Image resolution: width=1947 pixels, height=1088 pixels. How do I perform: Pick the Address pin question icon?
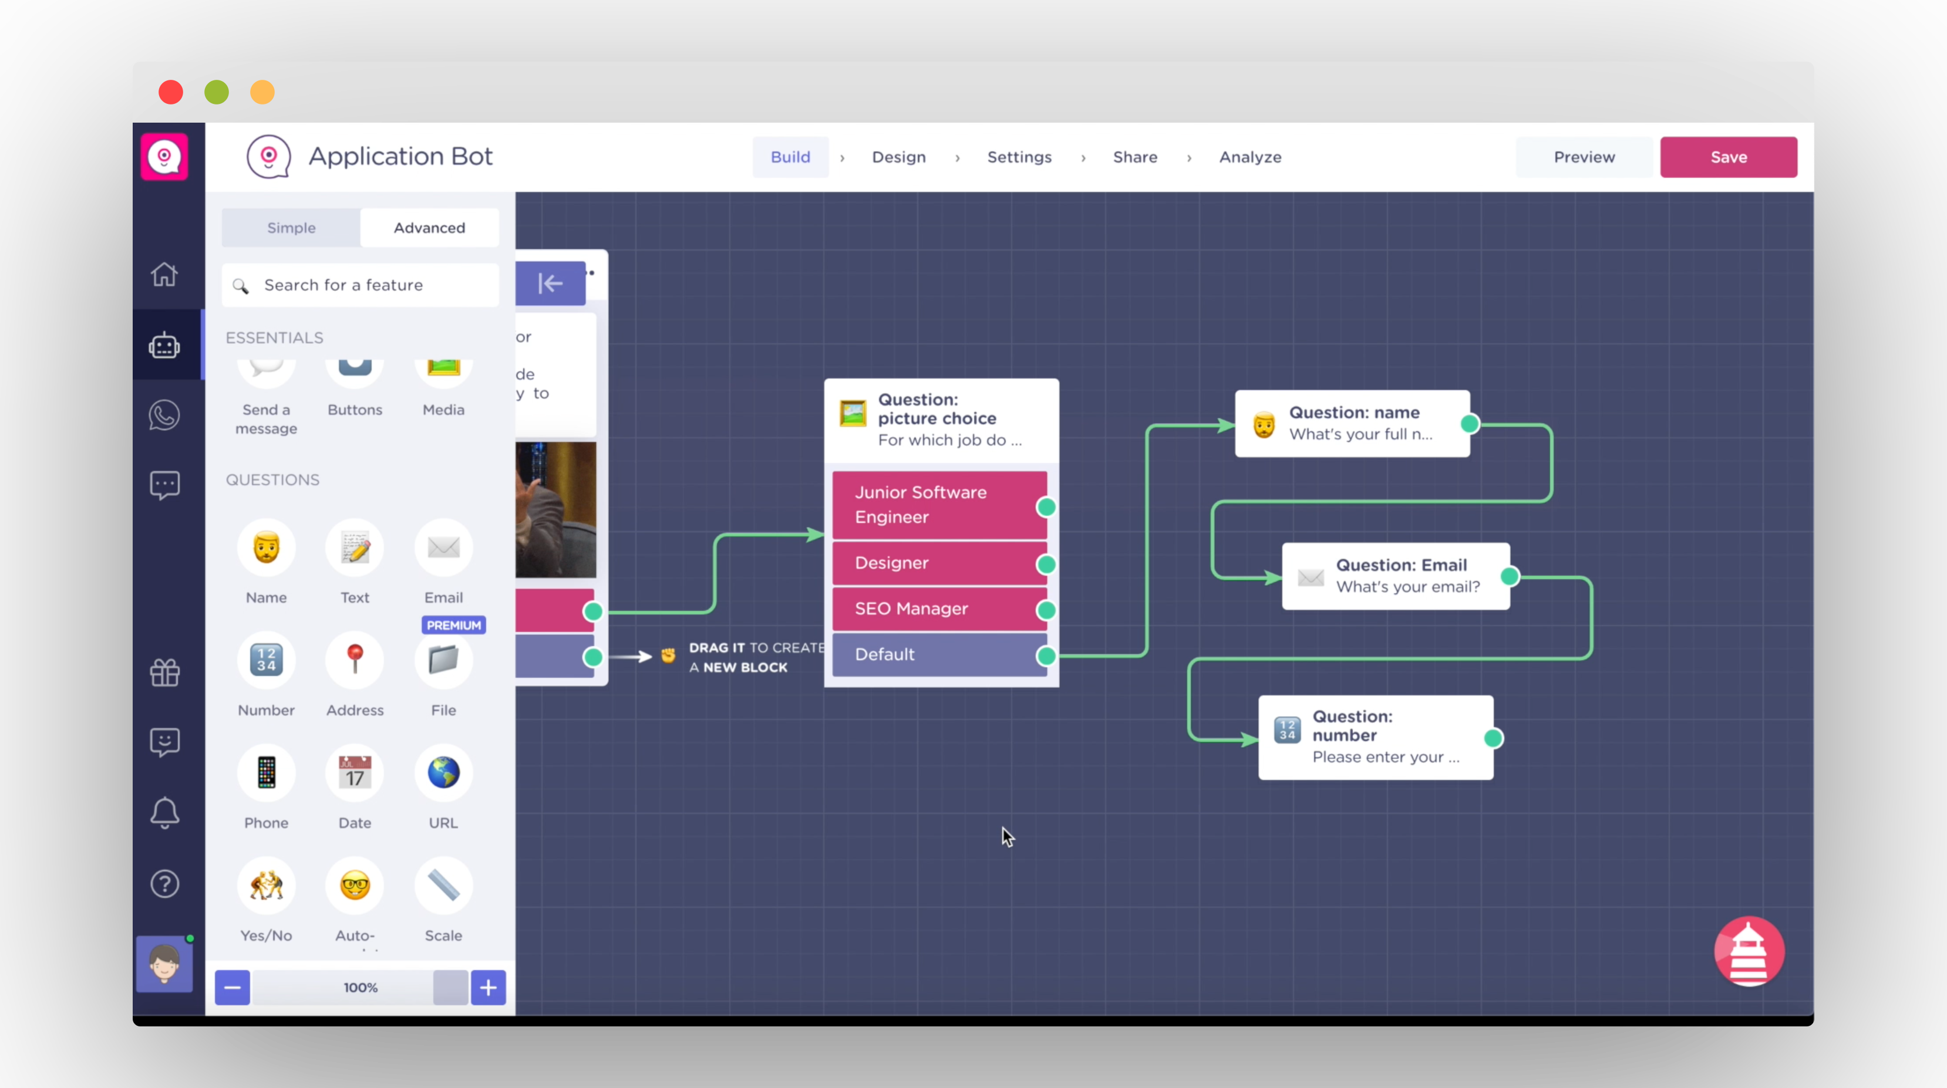355,660
